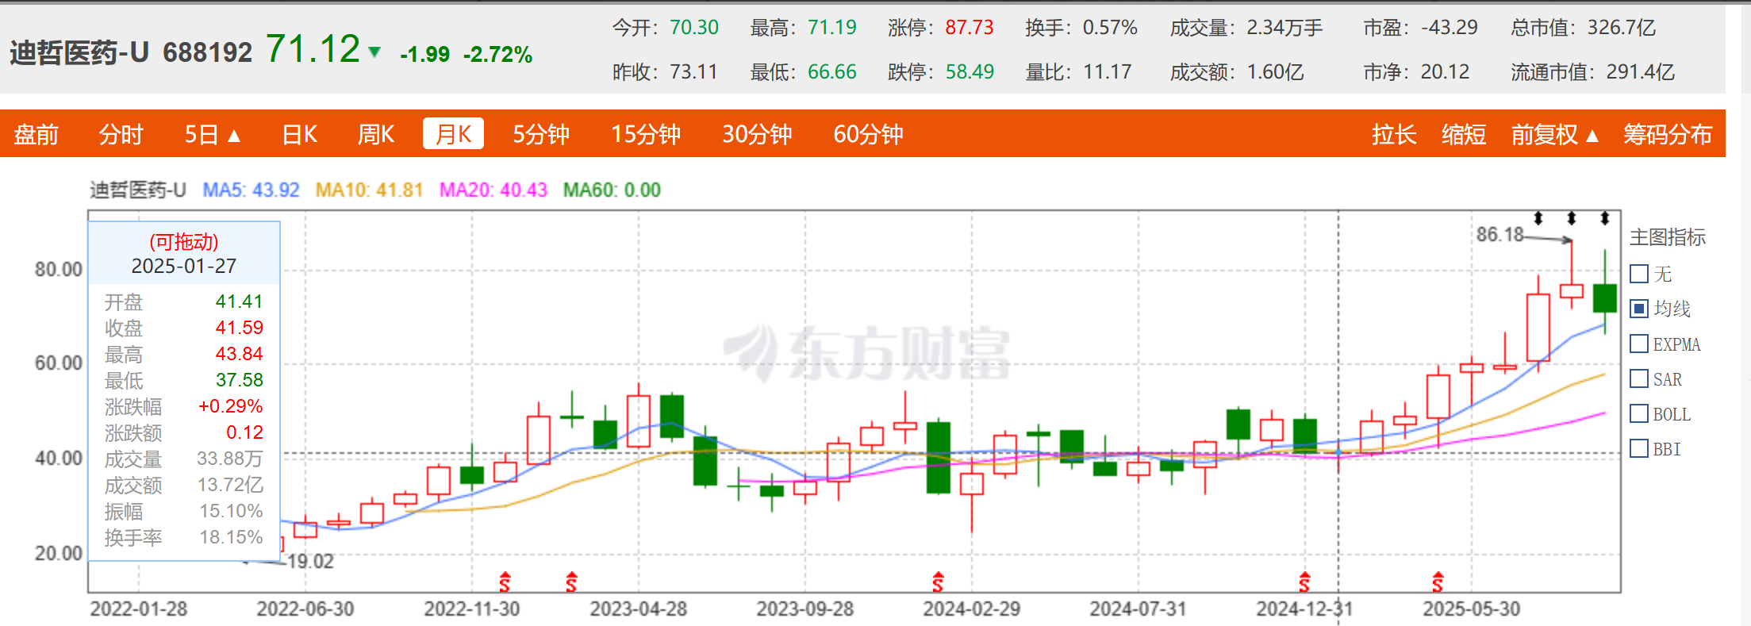Screen dimensions: 1751x626
Task: Toggle the 均线 moving-average checkbox
Action: (x=1639, y=309)
